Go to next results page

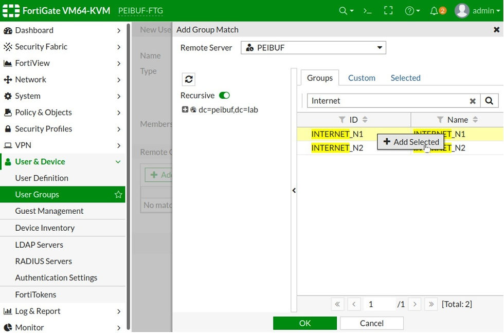(415, 304)
